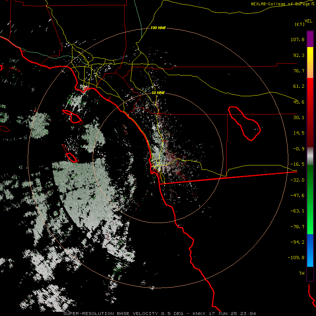Click the 14.5 legend value
This screenshot has height=316, width=316.
pyautogui.click(x=299, y=133)
